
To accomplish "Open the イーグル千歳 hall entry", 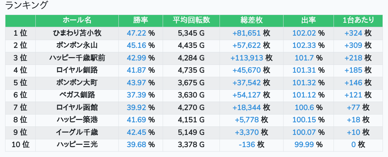I will 77,132.
